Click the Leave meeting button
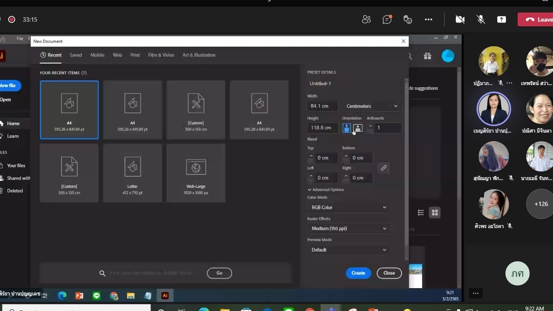Viewport: 553px width, 311px height. (x=536, y=19)
